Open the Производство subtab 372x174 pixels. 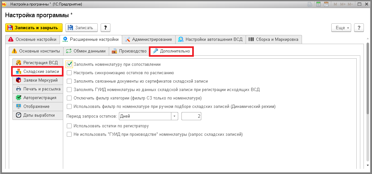[x=129, y=51]
